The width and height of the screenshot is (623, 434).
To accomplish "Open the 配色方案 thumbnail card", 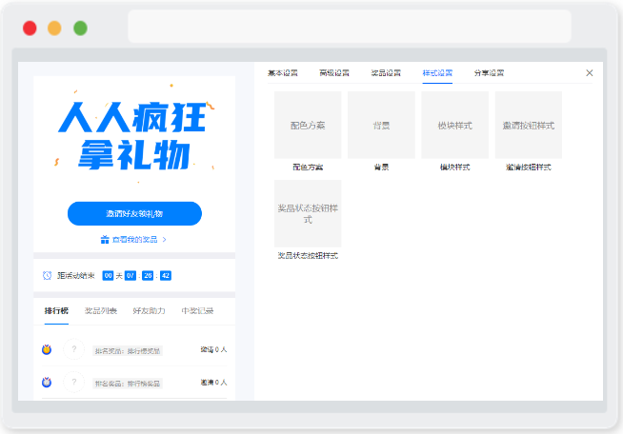I will pos(308,125).
